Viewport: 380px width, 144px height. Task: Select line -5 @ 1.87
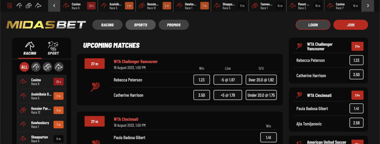pyautogui.click(x=228, y=80)
